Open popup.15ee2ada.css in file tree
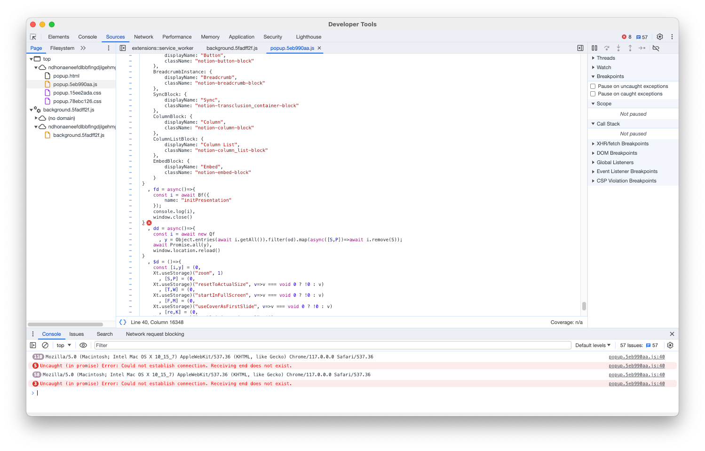 point(77,93)
